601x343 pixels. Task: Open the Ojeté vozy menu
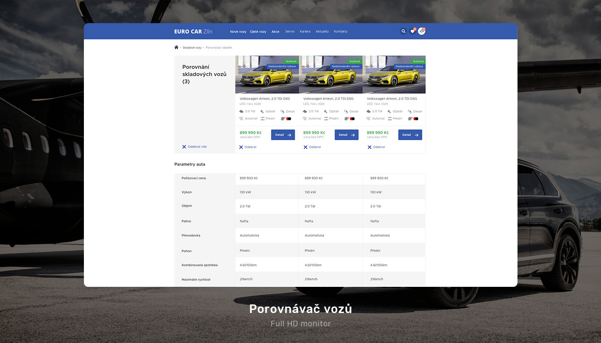point(258,32)
